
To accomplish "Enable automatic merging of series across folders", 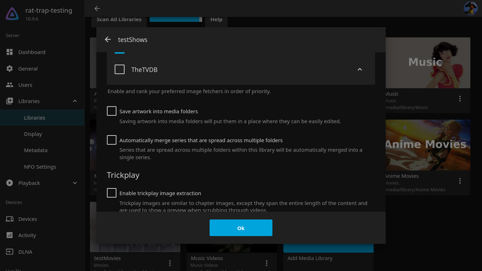I will [x=112, y=140].
